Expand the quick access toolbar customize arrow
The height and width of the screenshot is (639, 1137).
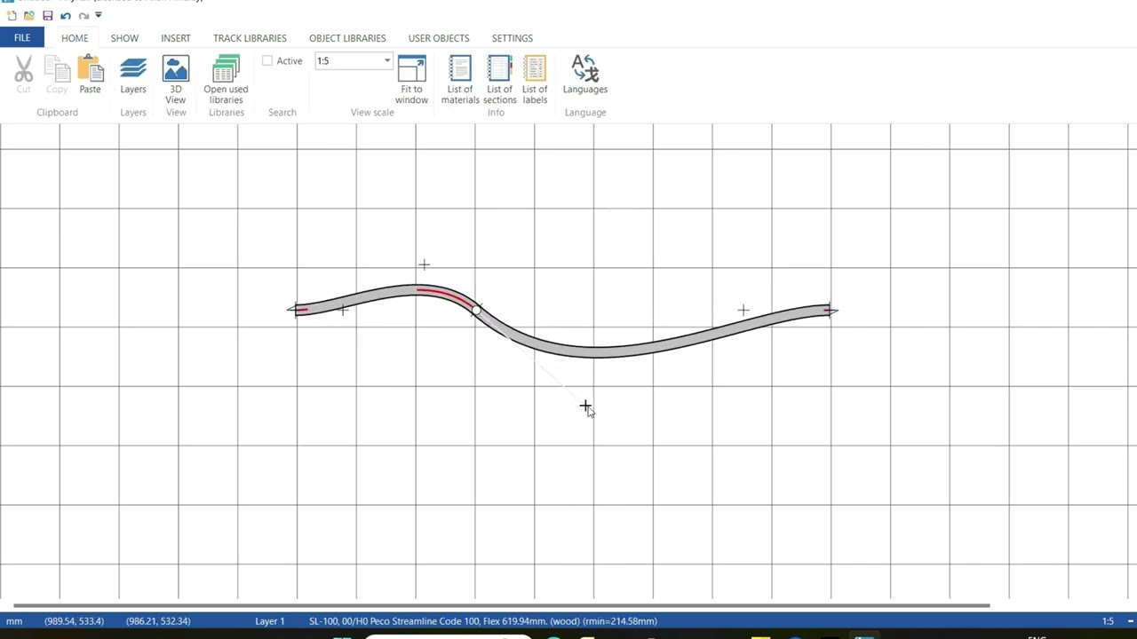[98, 15]
